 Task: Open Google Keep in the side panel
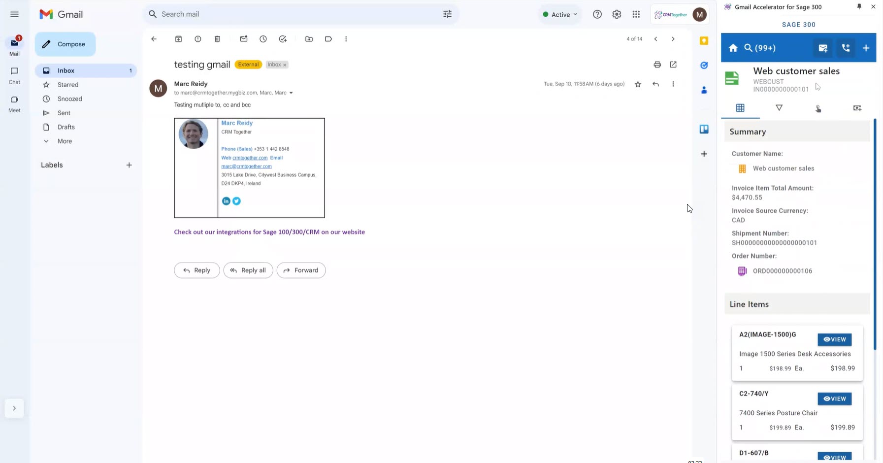coord(704,41)
